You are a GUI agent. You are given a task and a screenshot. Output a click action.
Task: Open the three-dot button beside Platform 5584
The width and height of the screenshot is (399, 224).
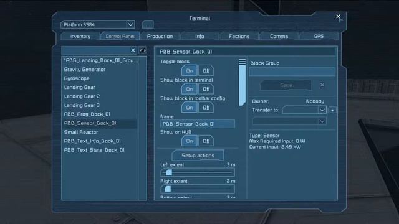point(148,25)
